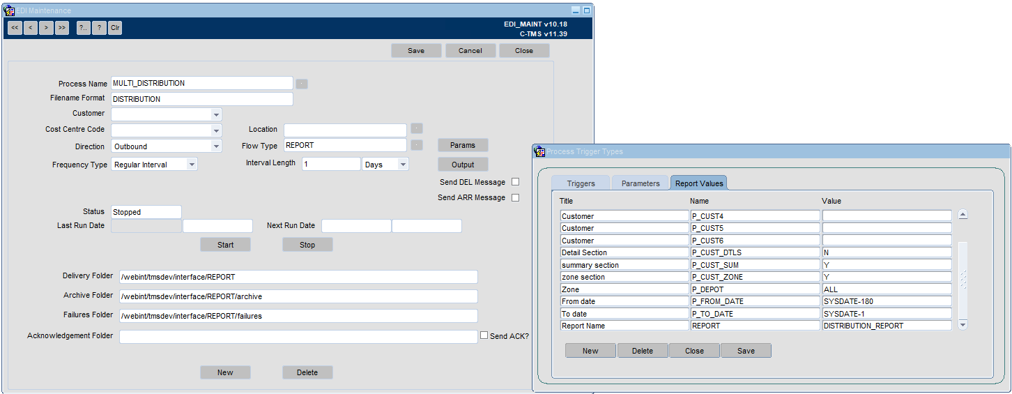
Task: Open lookup button beside Process Name field
Action: coord(301,84)
